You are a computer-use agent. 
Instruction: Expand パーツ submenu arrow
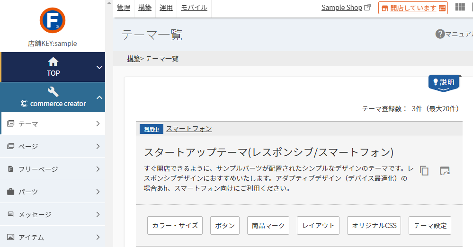[98, 192]
